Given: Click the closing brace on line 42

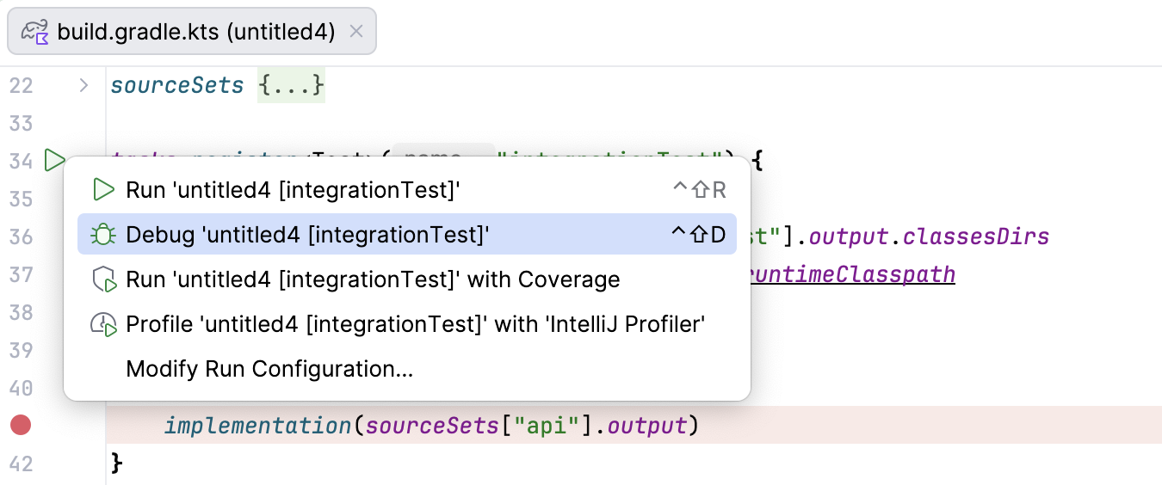Looking at the screenshot, I should coord(118,464).
